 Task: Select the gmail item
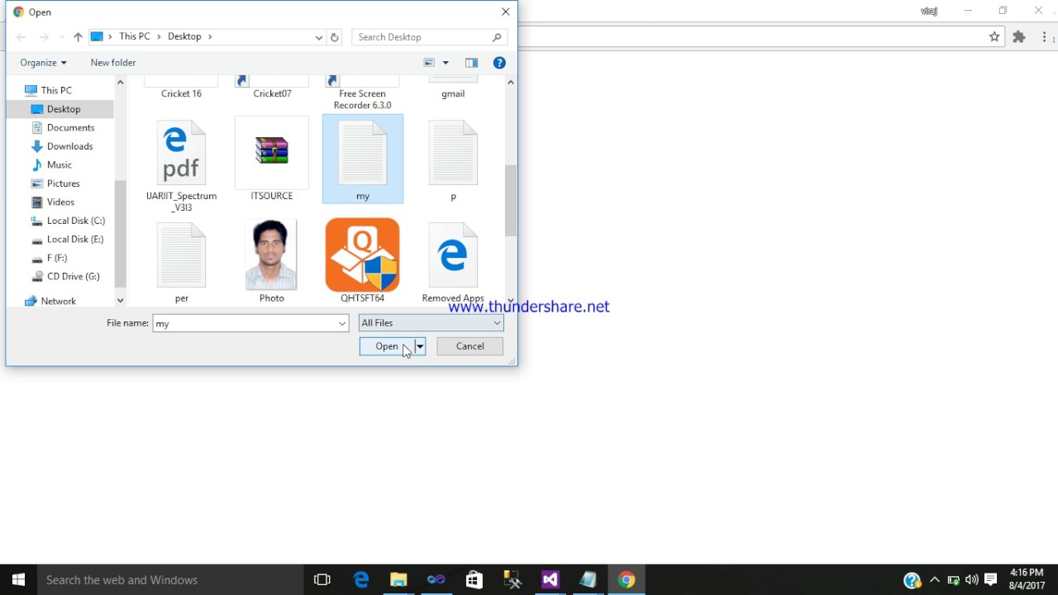453,88
